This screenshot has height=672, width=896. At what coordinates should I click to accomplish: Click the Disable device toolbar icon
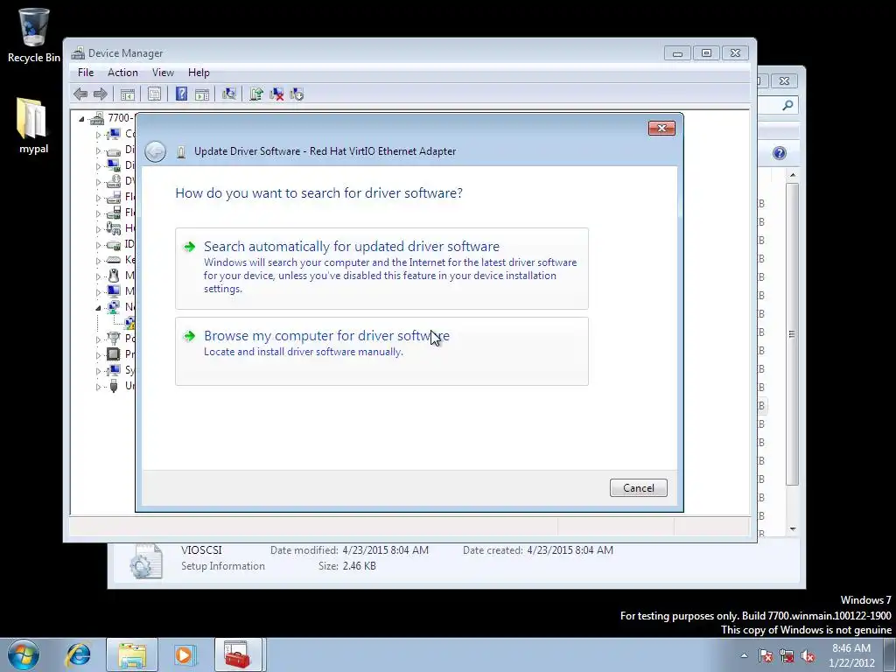pos(297,94)
